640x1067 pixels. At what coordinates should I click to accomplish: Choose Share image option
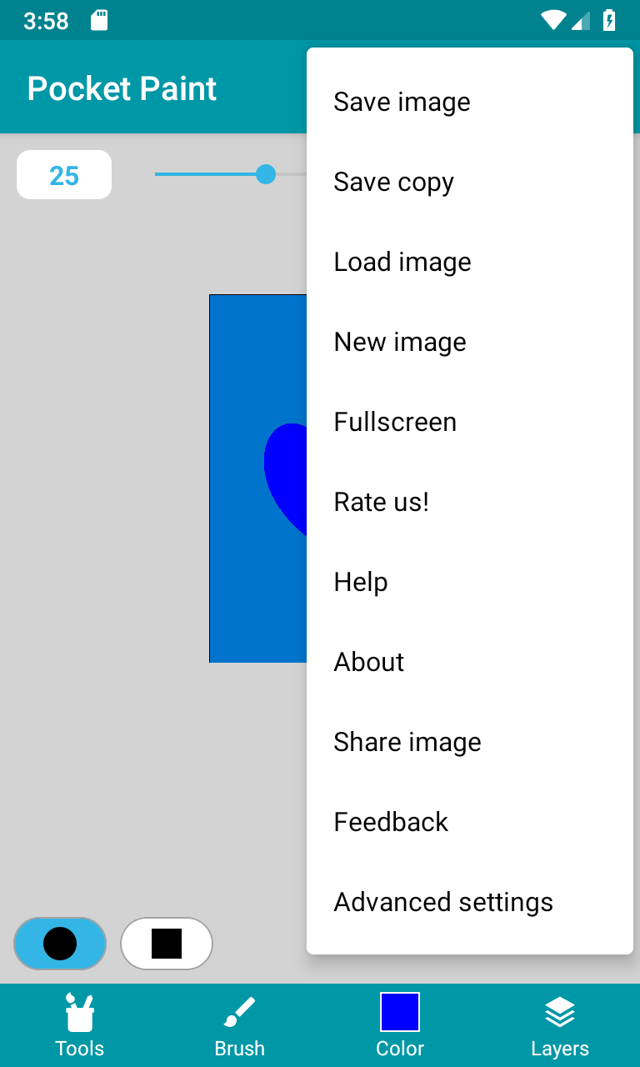(x=470, y=742)
